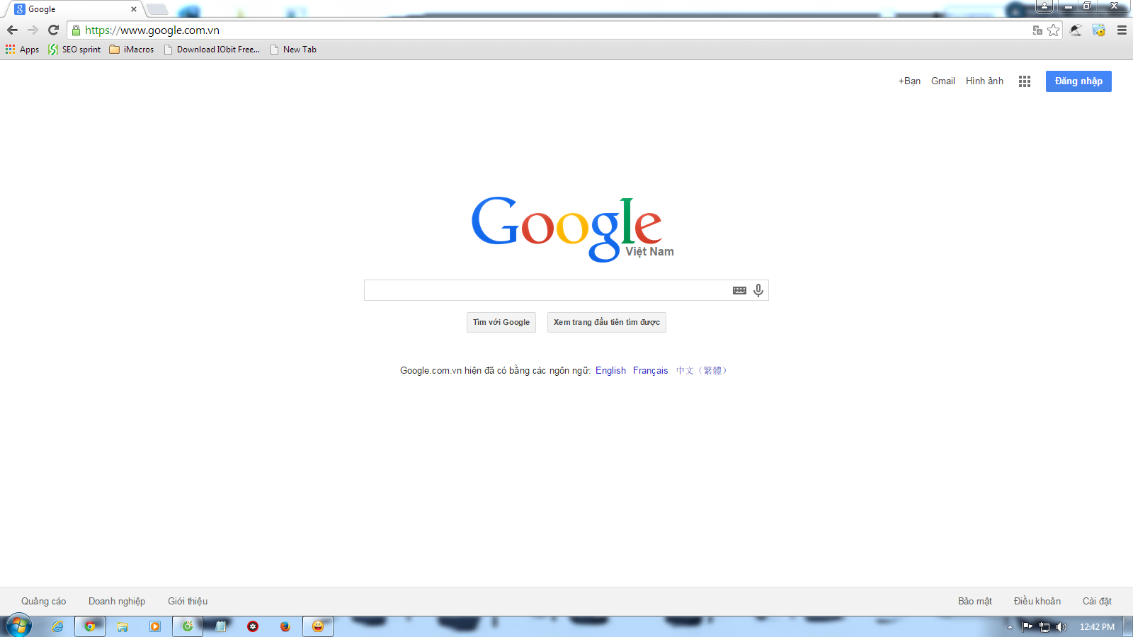The width and height of the screenshot is (1133, 637).
Task: Start voice search with the microphone
Action: point(758,290)
